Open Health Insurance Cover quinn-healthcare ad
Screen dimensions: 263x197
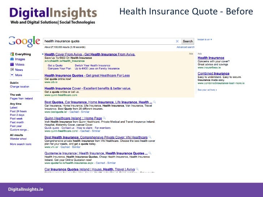[x=88, y=88]
